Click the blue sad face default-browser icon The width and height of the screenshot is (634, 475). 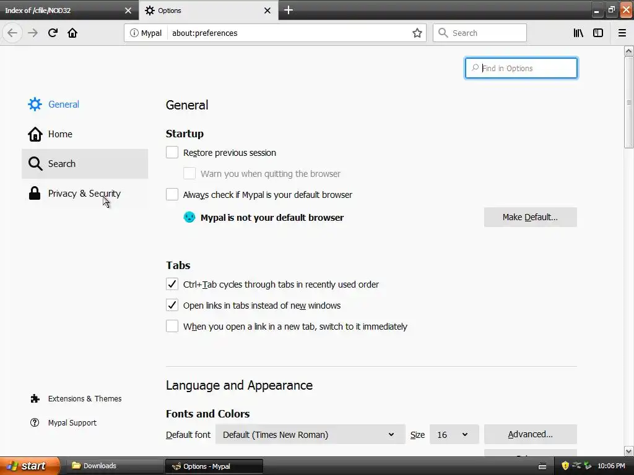[x=189, y=217]
